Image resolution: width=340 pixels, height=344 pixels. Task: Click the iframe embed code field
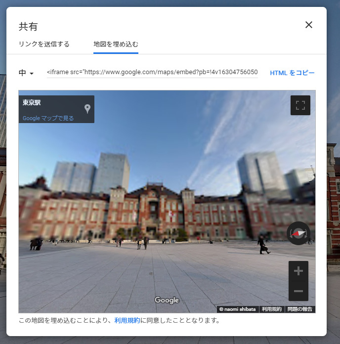click(152, 72)
